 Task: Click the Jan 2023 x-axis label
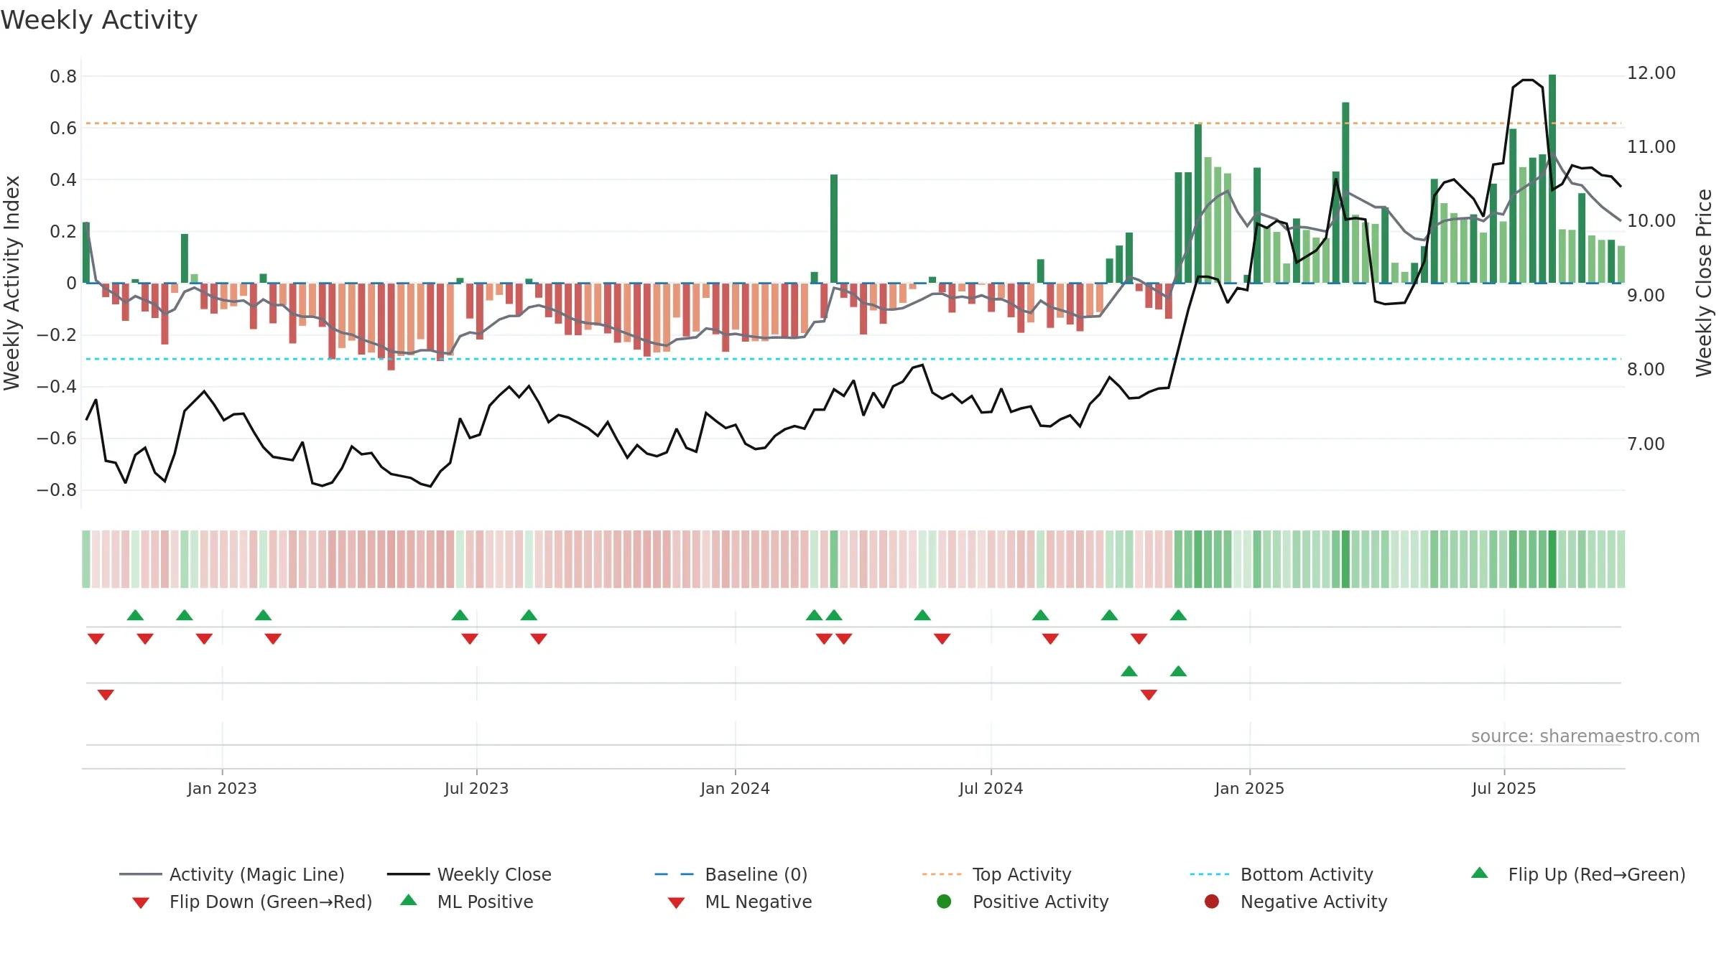[x=222, y=788]
